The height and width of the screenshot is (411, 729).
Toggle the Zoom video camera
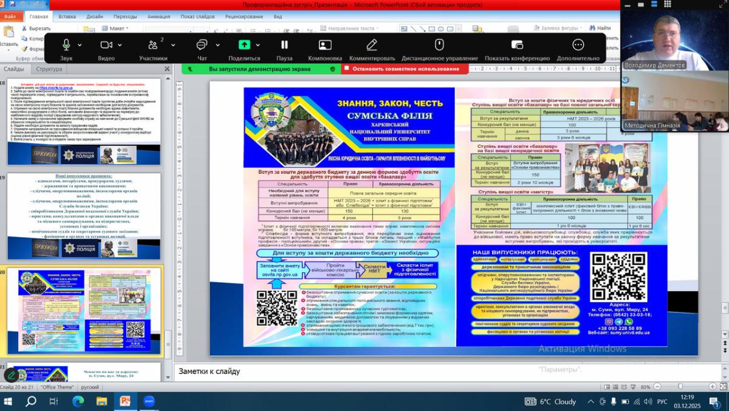point(106,46)
